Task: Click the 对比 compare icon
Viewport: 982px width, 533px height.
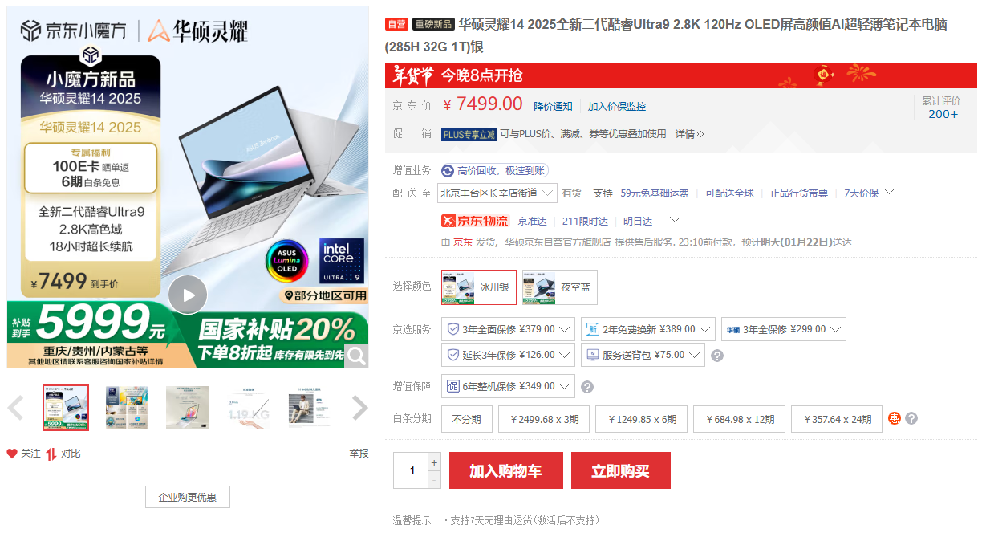Action: (x=51, y=454)
